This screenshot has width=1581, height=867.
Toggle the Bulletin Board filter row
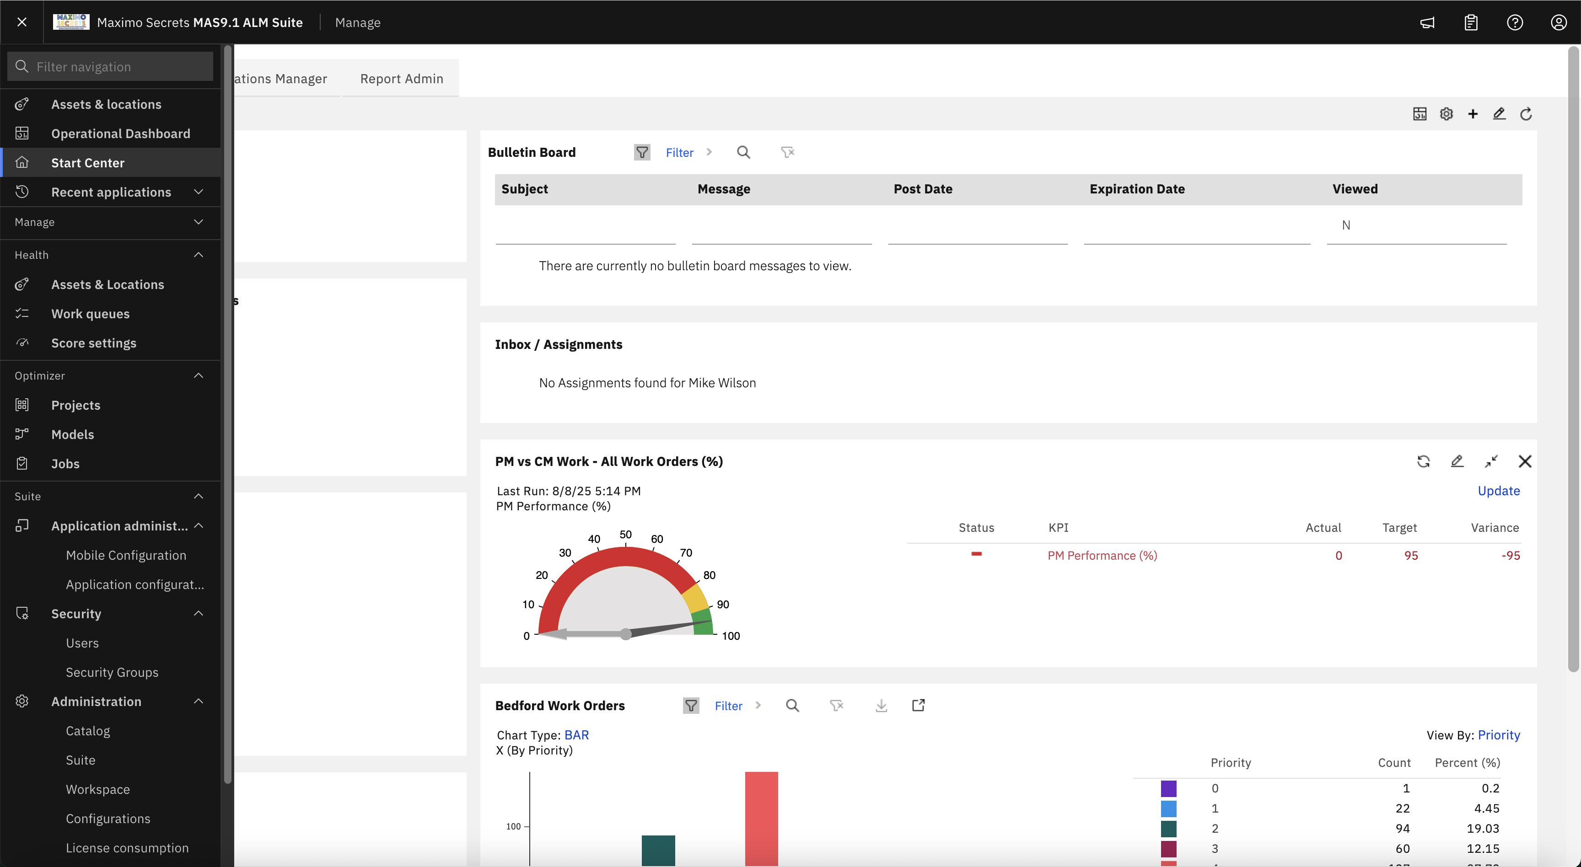point(642,152)
